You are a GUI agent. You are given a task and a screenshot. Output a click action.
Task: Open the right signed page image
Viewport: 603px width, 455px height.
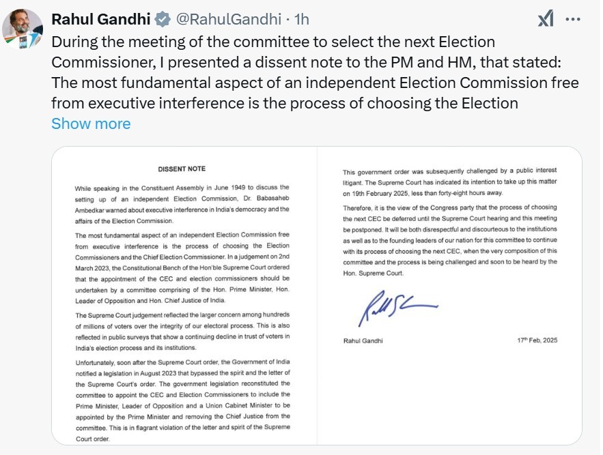[x=450, y=295]
